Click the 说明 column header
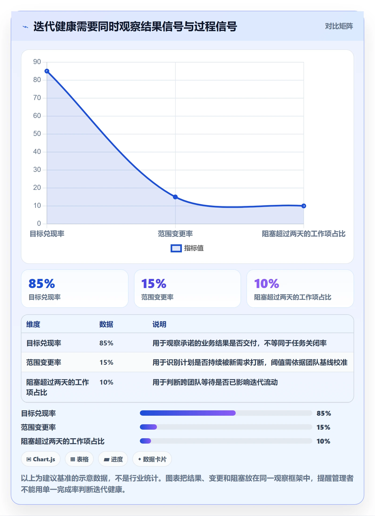Image resolution: width=375 pixels, height=516 pixels. click(159, 324)
